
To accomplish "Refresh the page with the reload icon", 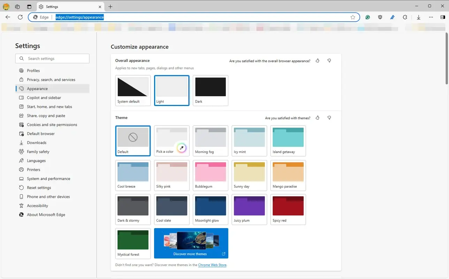I will [20, 17].
